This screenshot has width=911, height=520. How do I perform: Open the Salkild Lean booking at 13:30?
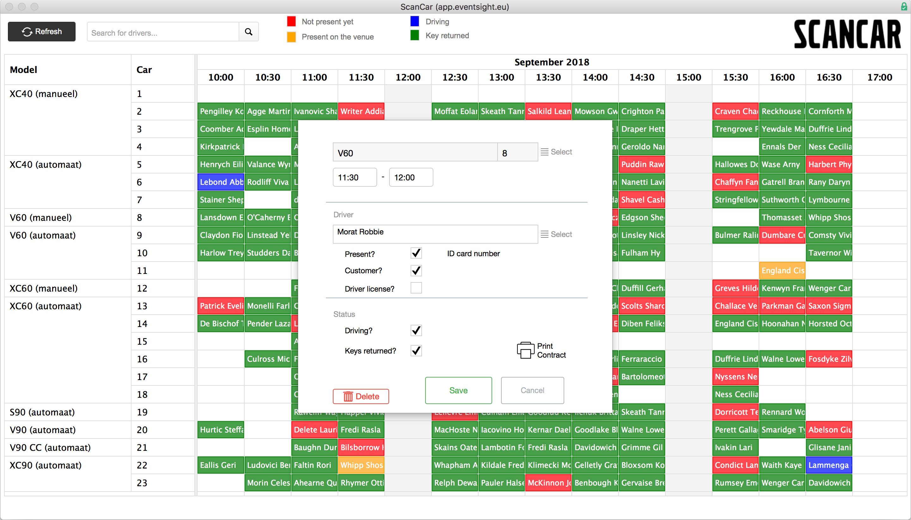point(548,111)
